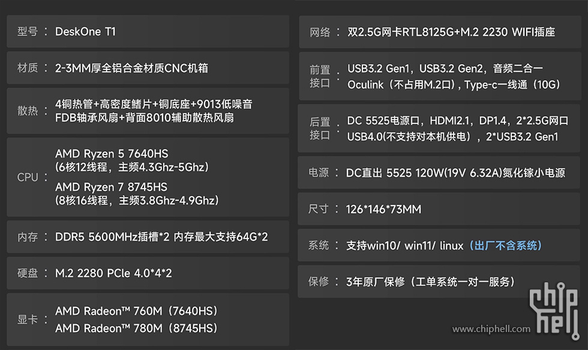Select the text "支持win10/ win11/ linux"
This screenshot has height=350, width=588.
pos(404,246)
